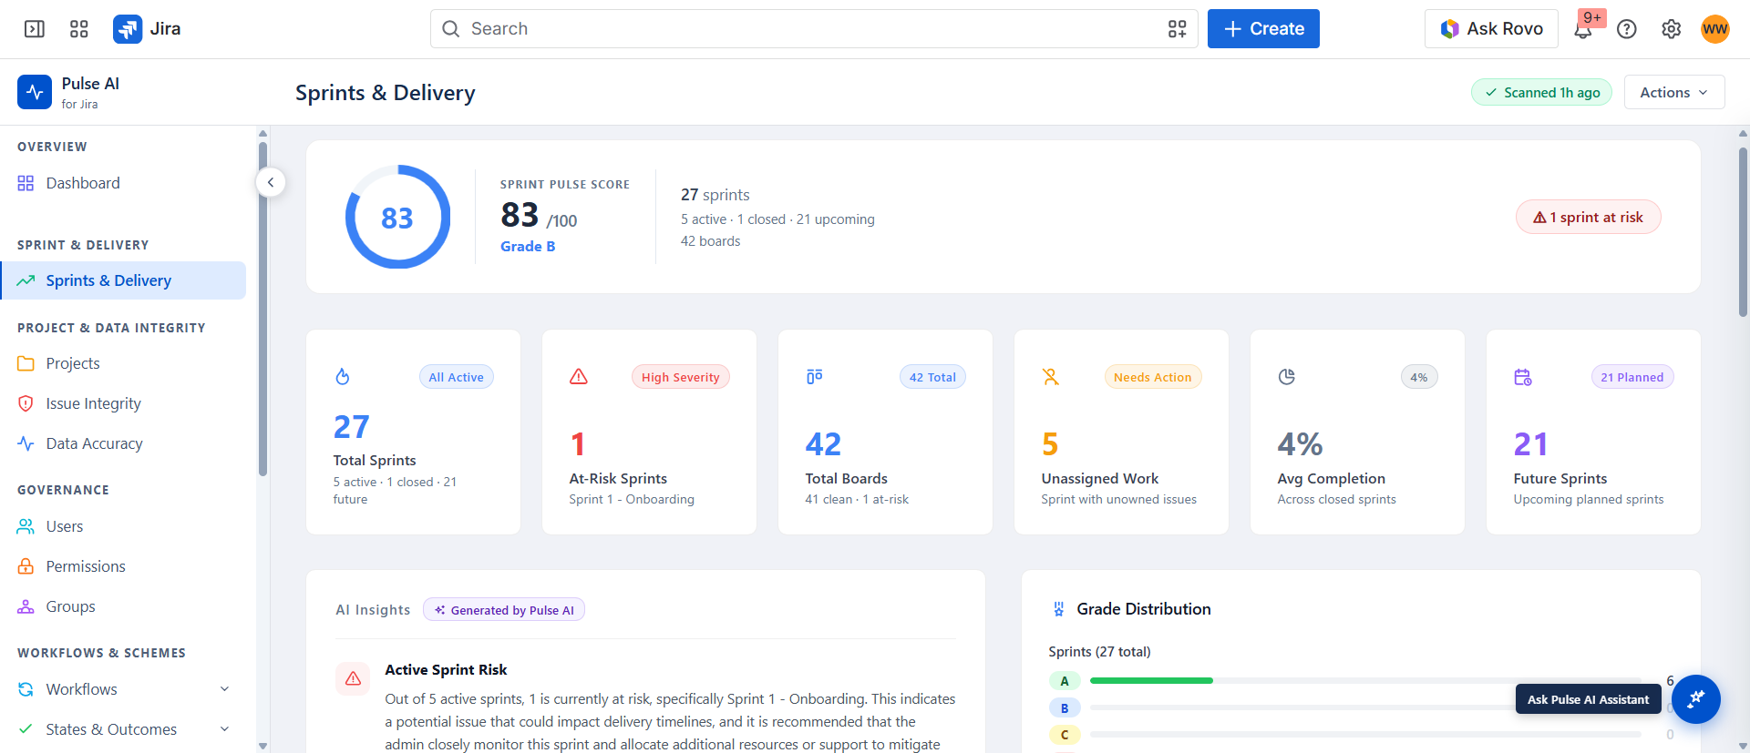This screenshot has width=1750, height=753.
Task: Click the Active Sprint Risk warning icon
Action: (x=353, y=678)
